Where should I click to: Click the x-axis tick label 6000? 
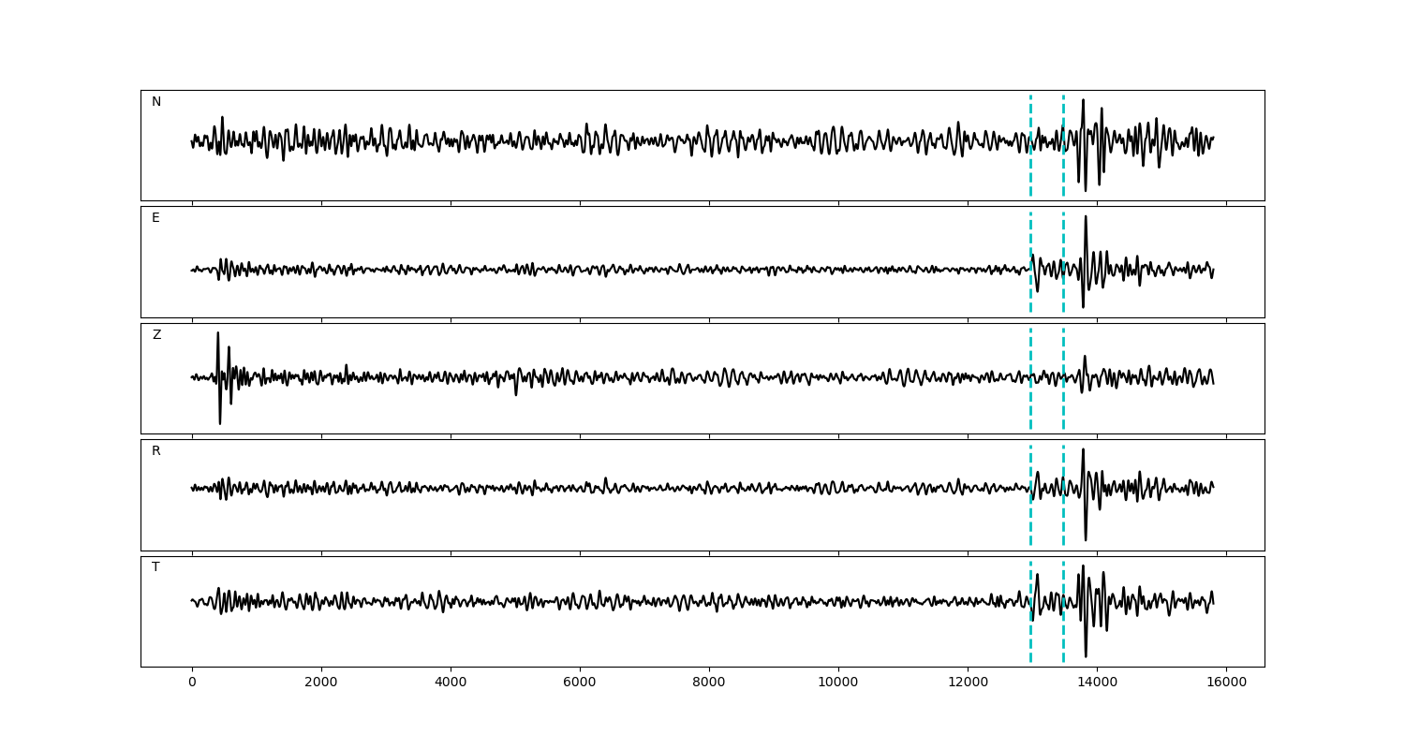pyautogui.click(x=580, y=683)
